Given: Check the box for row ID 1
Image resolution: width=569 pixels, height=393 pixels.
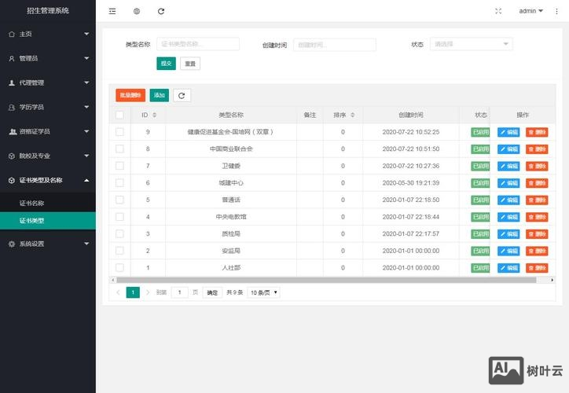Looking at the screenshot, I should click(119, 268).
